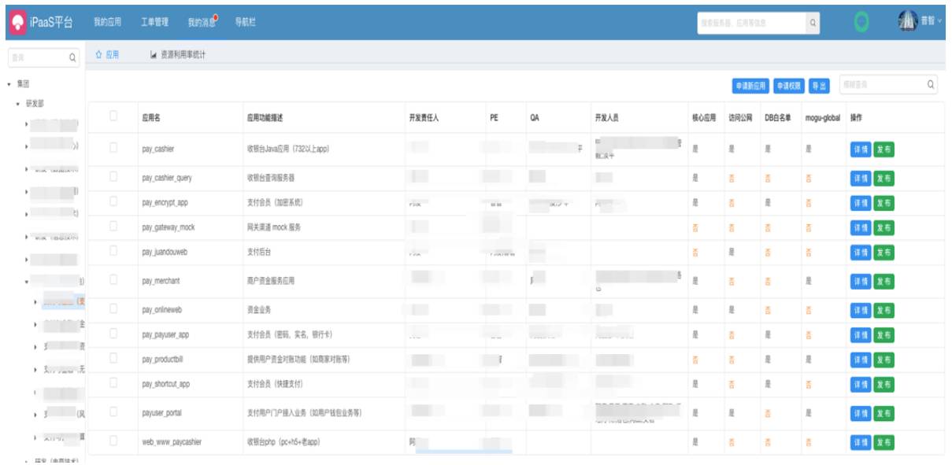Open 我的消息 in the top navigation
The image size is (952, 465).
point(202,23)
